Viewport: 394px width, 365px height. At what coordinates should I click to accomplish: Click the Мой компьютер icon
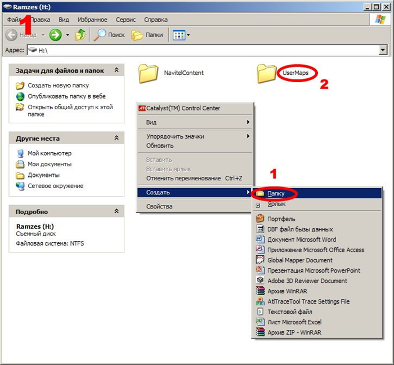tap(20, 153)
